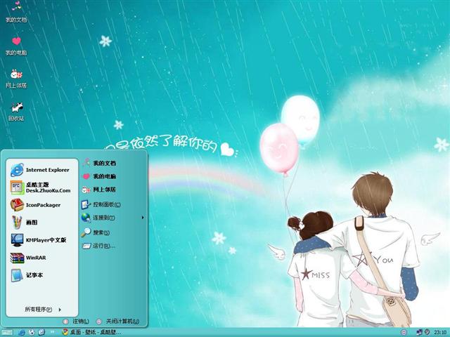Click 连接到 globe icon in Start menu
This screenshot has height=337, width=450.
[86, 218]
